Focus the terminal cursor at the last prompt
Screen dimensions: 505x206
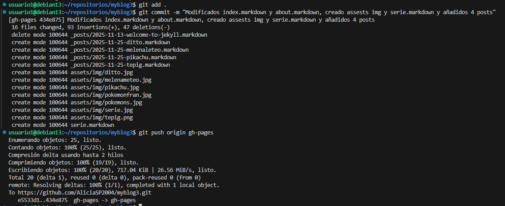click(x=139, y=205)
